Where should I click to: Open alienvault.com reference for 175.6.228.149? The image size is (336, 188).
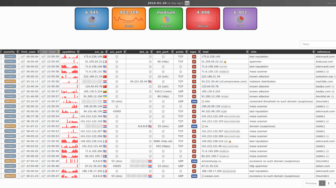tap(325, 56)
